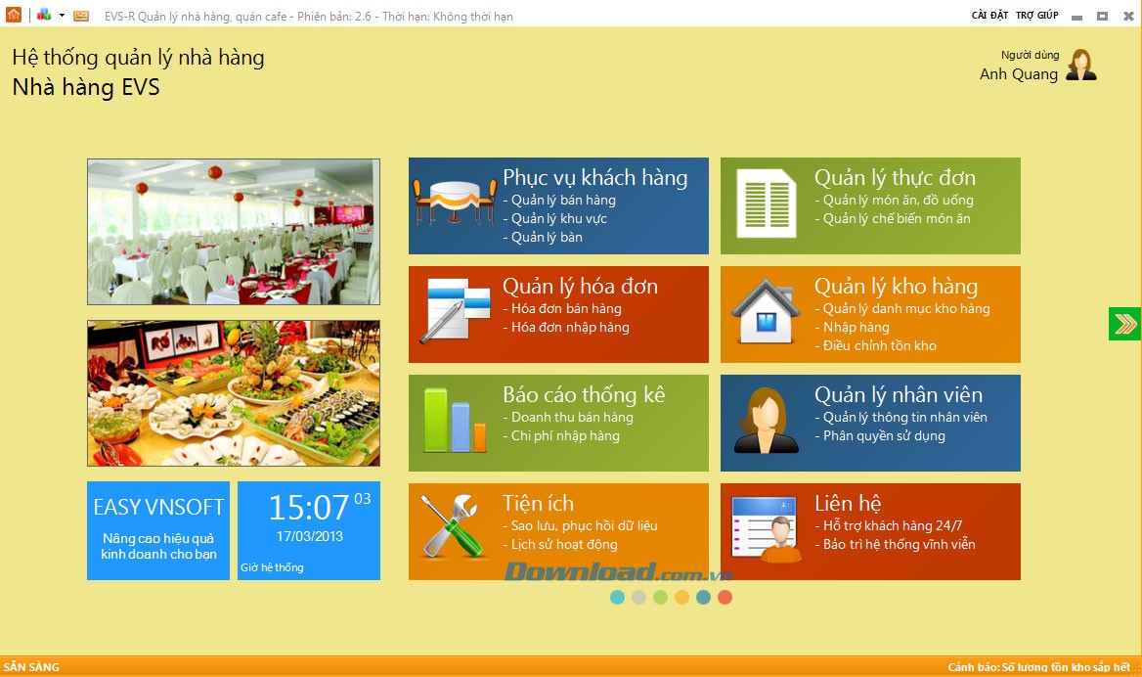
Task: Expand the green double-arrow side panel
Action: pos(1124,324)
